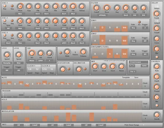Click the Dreamscape preset name field
The width and height of the screenshot is (164, 128).
tap(138, 62)
